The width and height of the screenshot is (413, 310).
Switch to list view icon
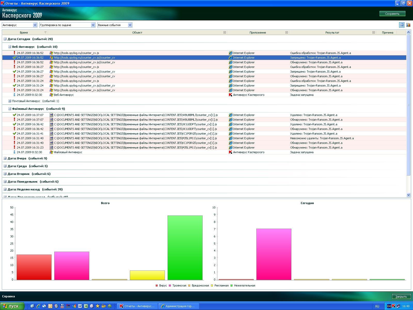(402, 25)
